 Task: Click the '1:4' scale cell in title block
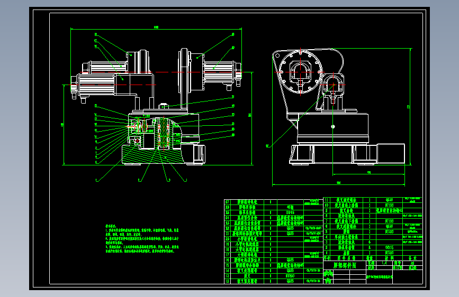(384, 263)
